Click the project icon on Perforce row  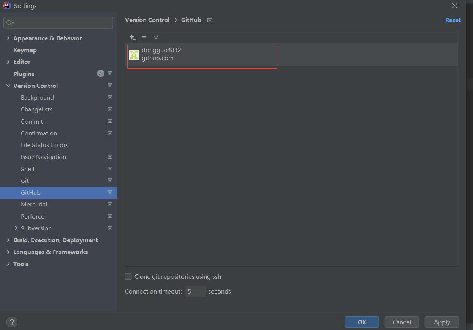click(110, 216)
